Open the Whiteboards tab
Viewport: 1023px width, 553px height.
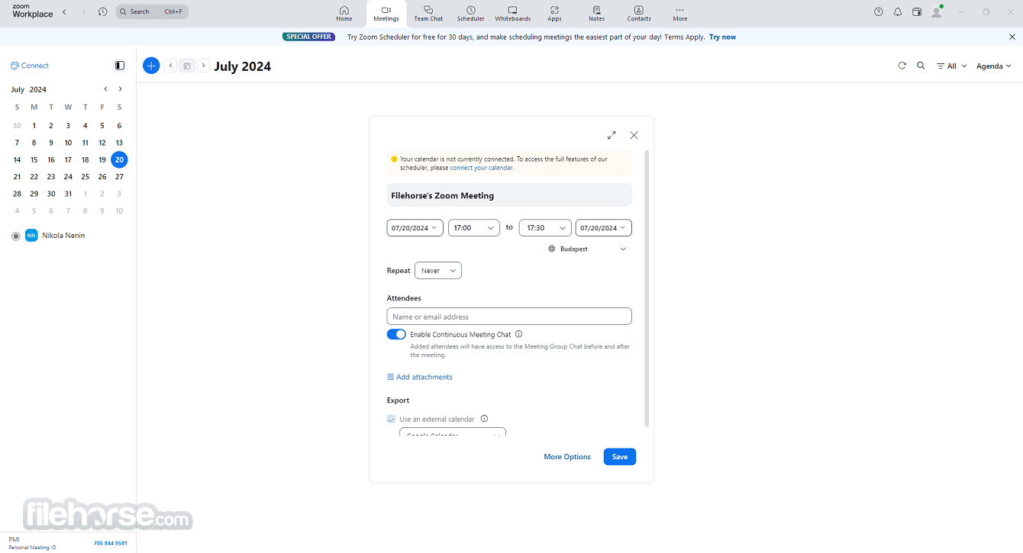pos(513,13)
